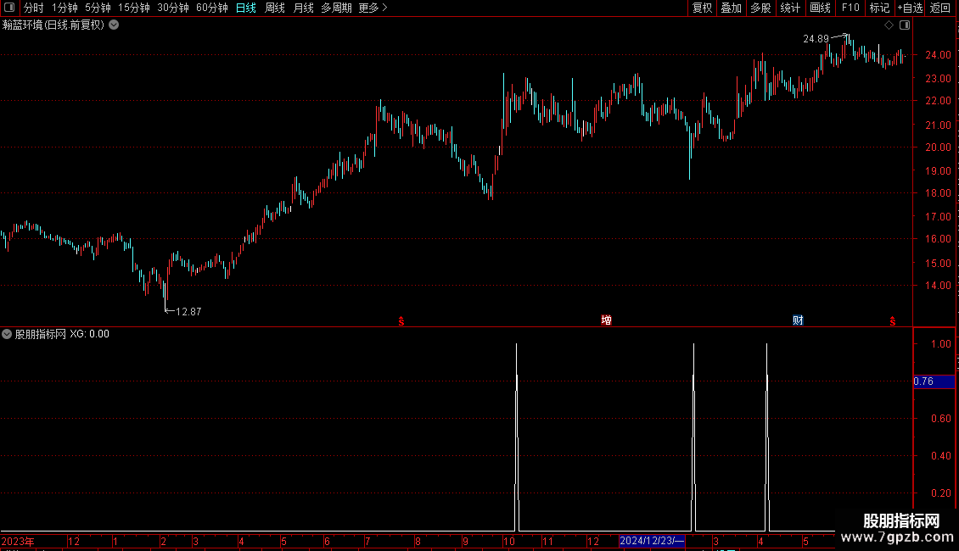
Task: Open the F10 company info button
Action: 850,8
